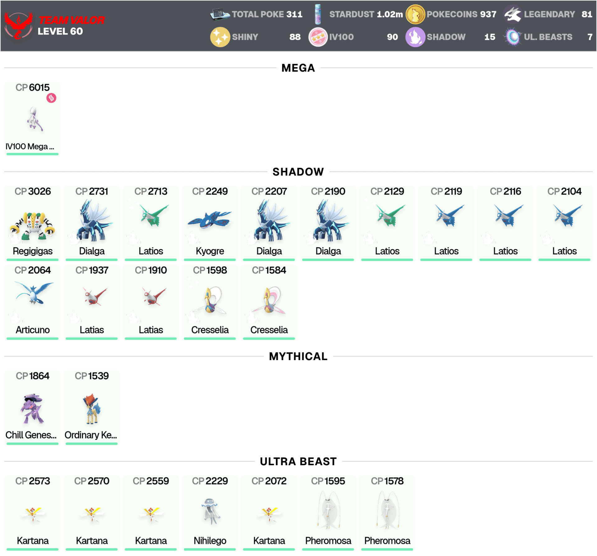The width and height of the screenshot is (597, 556).
Task: Click the 'Ordinary Ke...' name label
Action: coord(91,435)
